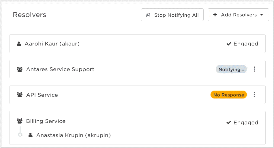Click the Engaged checkmark for Billing Service
The height and width of the screenshot is (148, 274).
229,122
